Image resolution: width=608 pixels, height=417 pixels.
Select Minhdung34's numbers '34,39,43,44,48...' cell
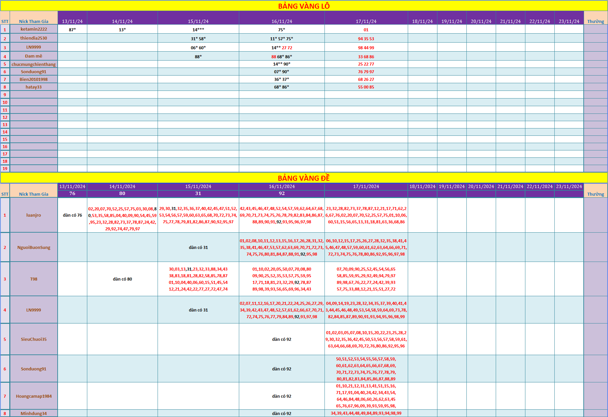(366, 413)
